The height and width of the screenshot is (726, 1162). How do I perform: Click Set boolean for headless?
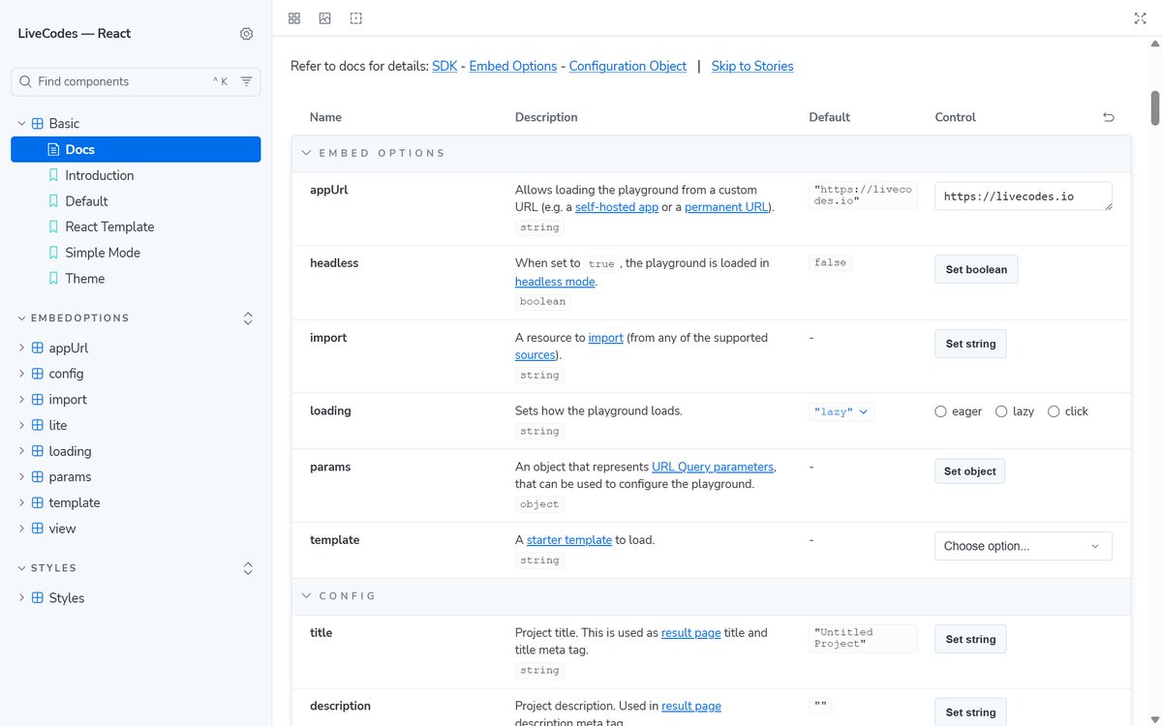click(x=976, y=269)
